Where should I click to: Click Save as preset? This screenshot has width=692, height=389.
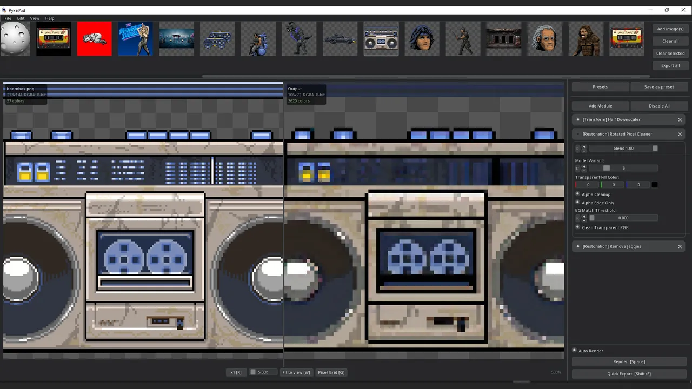[x=659, y=86]
